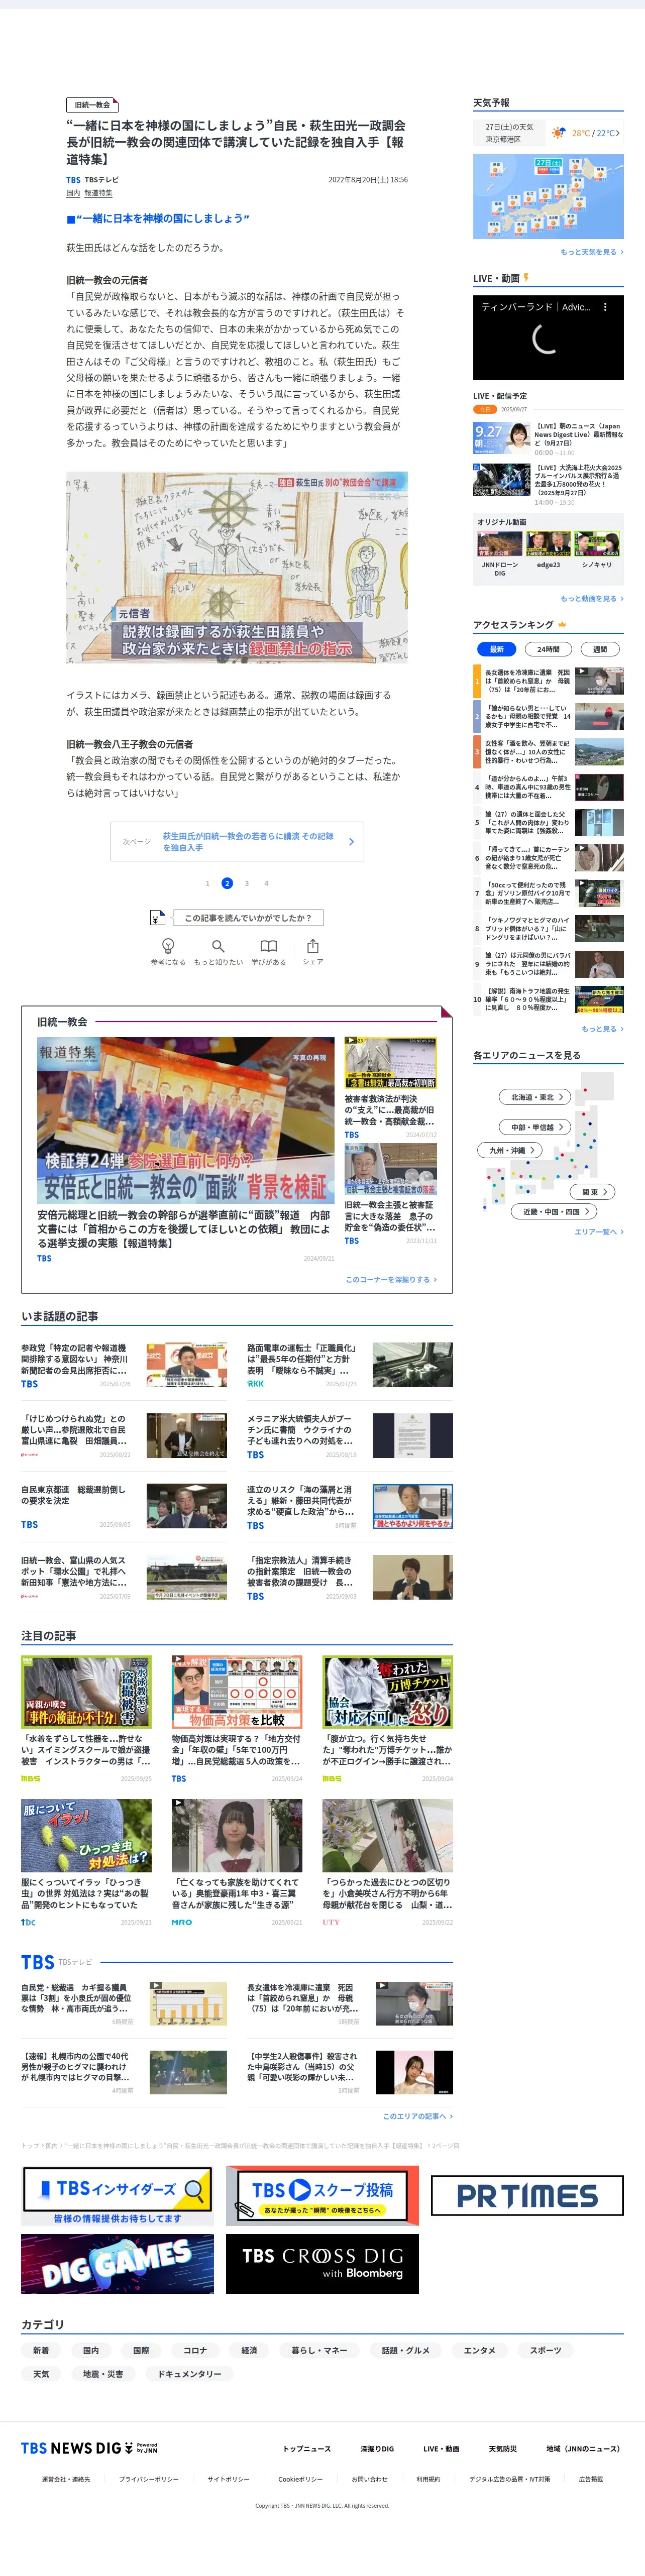The width and height of the screenshot is (645, 2576).
Task: Click the 学びがある open book icon
Action: 268,945
